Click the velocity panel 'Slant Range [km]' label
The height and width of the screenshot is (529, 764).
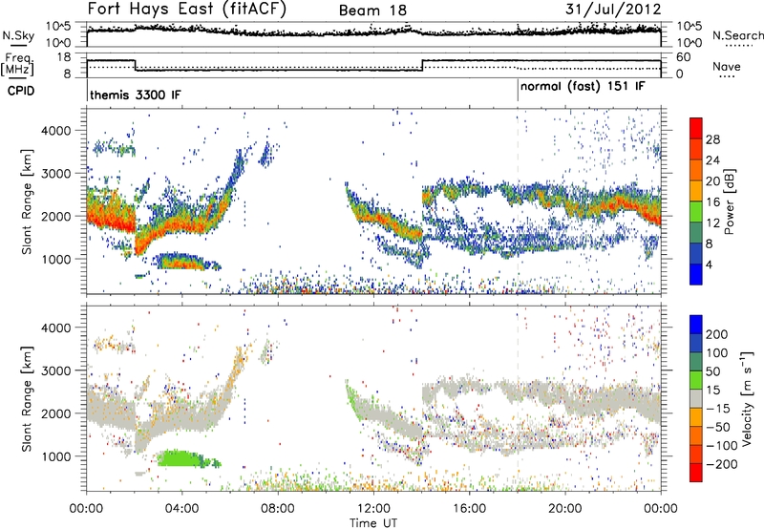coord(27,399)
